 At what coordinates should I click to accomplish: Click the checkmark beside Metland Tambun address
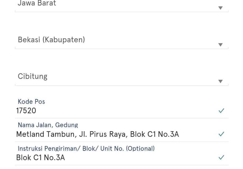click(x=221, y=134)
